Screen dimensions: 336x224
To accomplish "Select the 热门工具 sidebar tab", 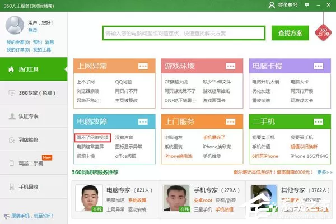I will (x=34, y=69).
